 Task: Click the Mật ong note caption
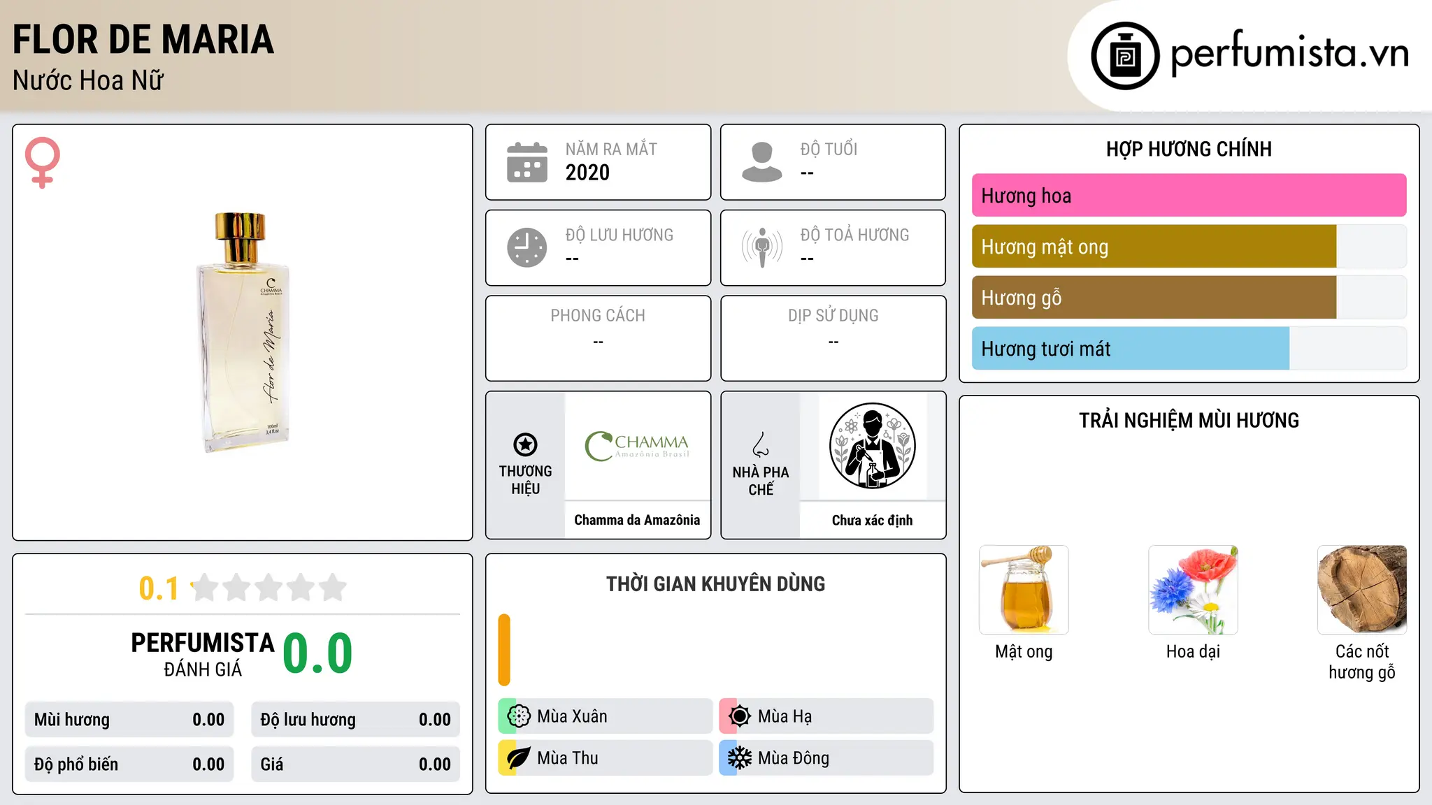point(1024,652)
